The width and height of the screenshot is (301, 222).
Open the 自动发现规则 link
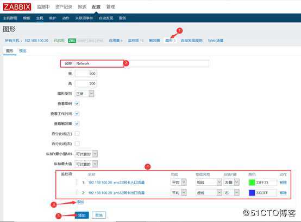pos(192,41)
